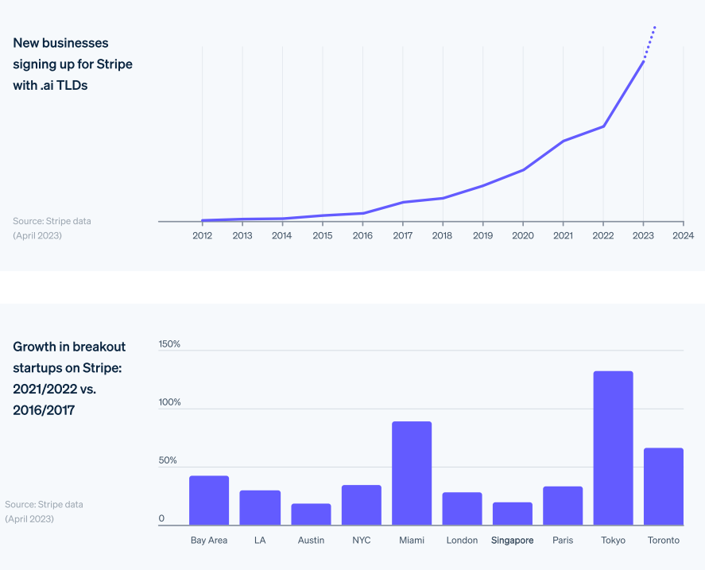
Task: Select the source note beside the breakout startups bar chart
Action: 44,511
